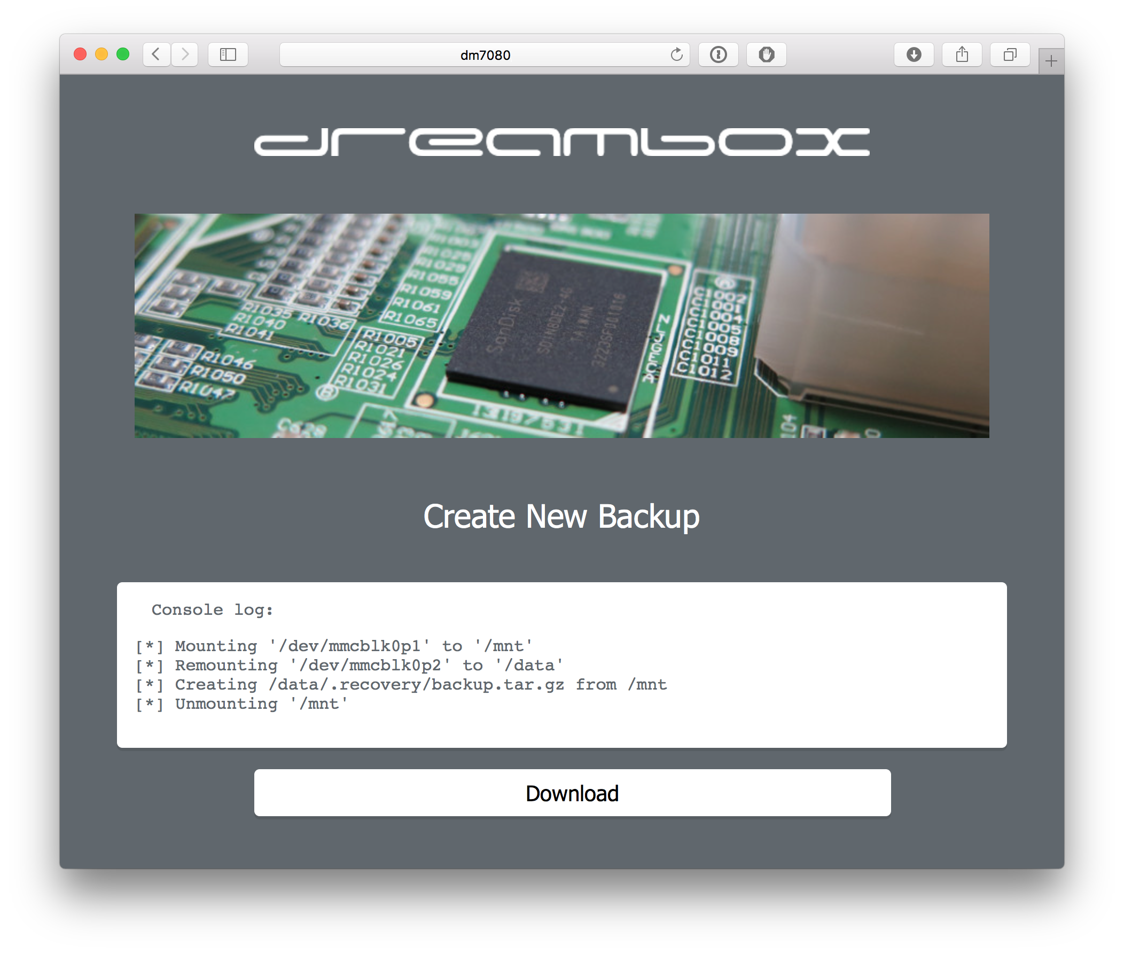This screenshot has width=1124, height=954.
Task: Select the log line Unmounting '/mnt'
Action: pyautogui.click(x=241, y=703)
